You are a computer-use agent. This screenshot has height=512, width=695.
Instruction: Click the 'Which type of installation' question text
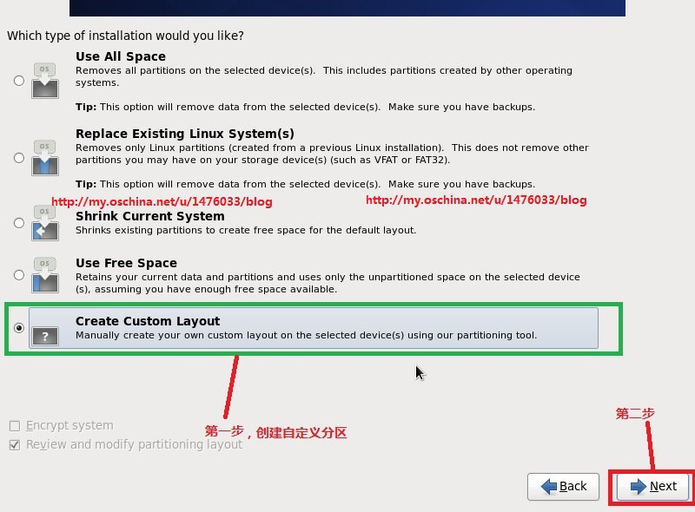click(x=125, y=36)
